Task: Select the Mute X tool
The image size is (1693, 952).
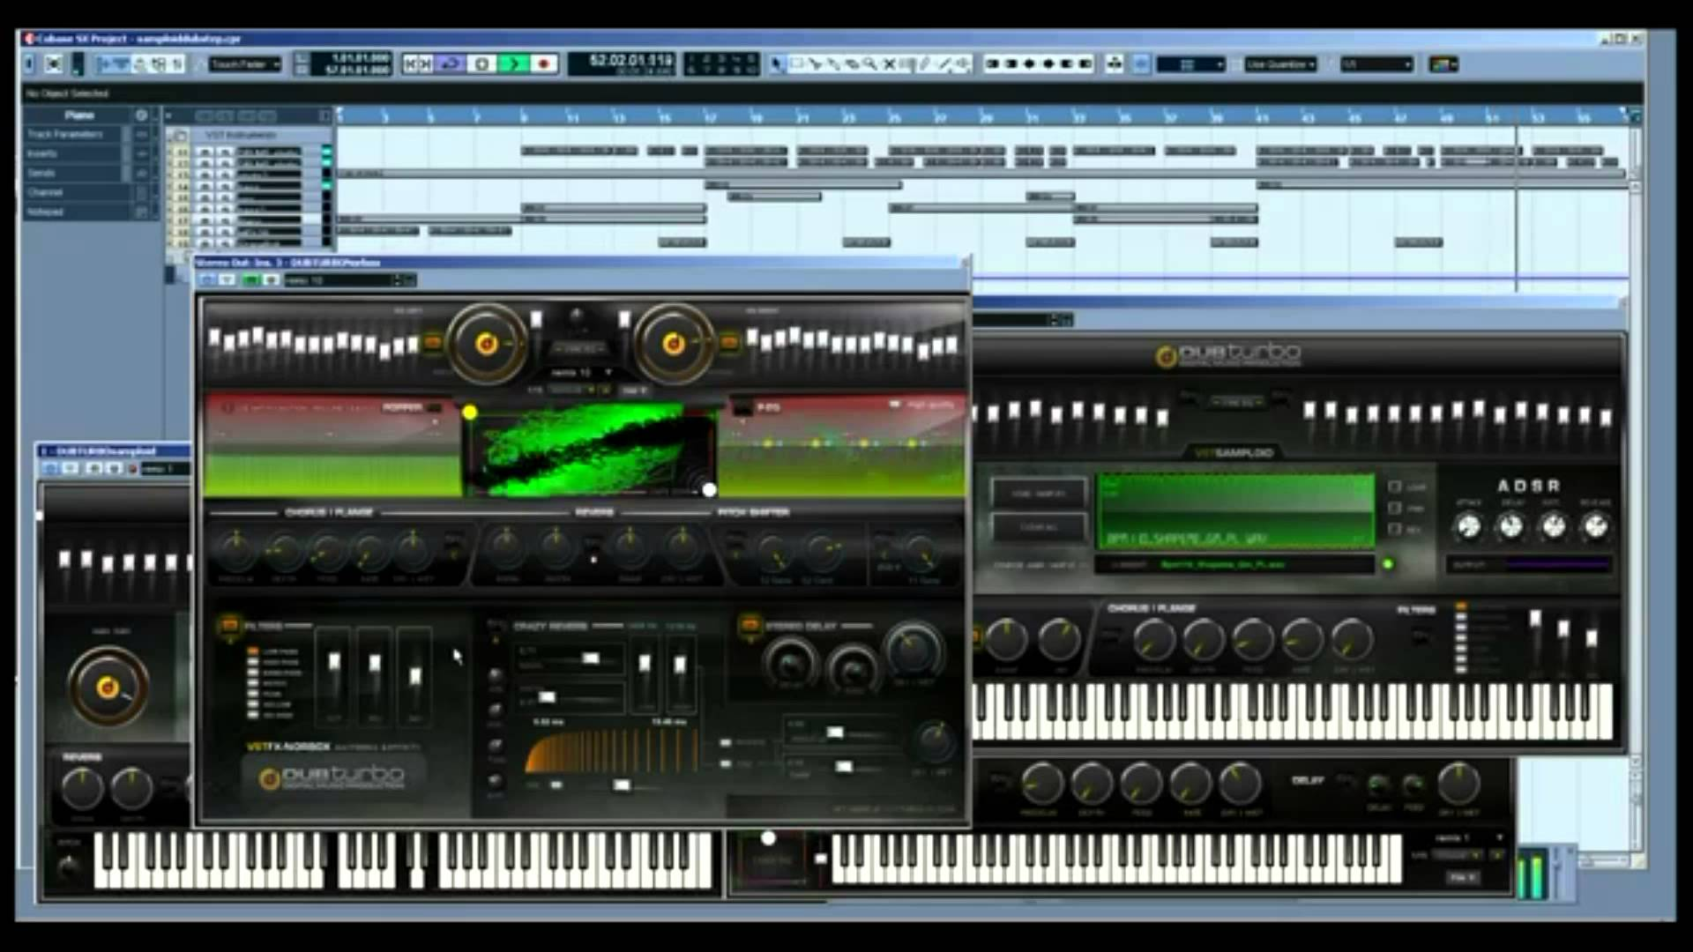Action: tap(890, 63)
